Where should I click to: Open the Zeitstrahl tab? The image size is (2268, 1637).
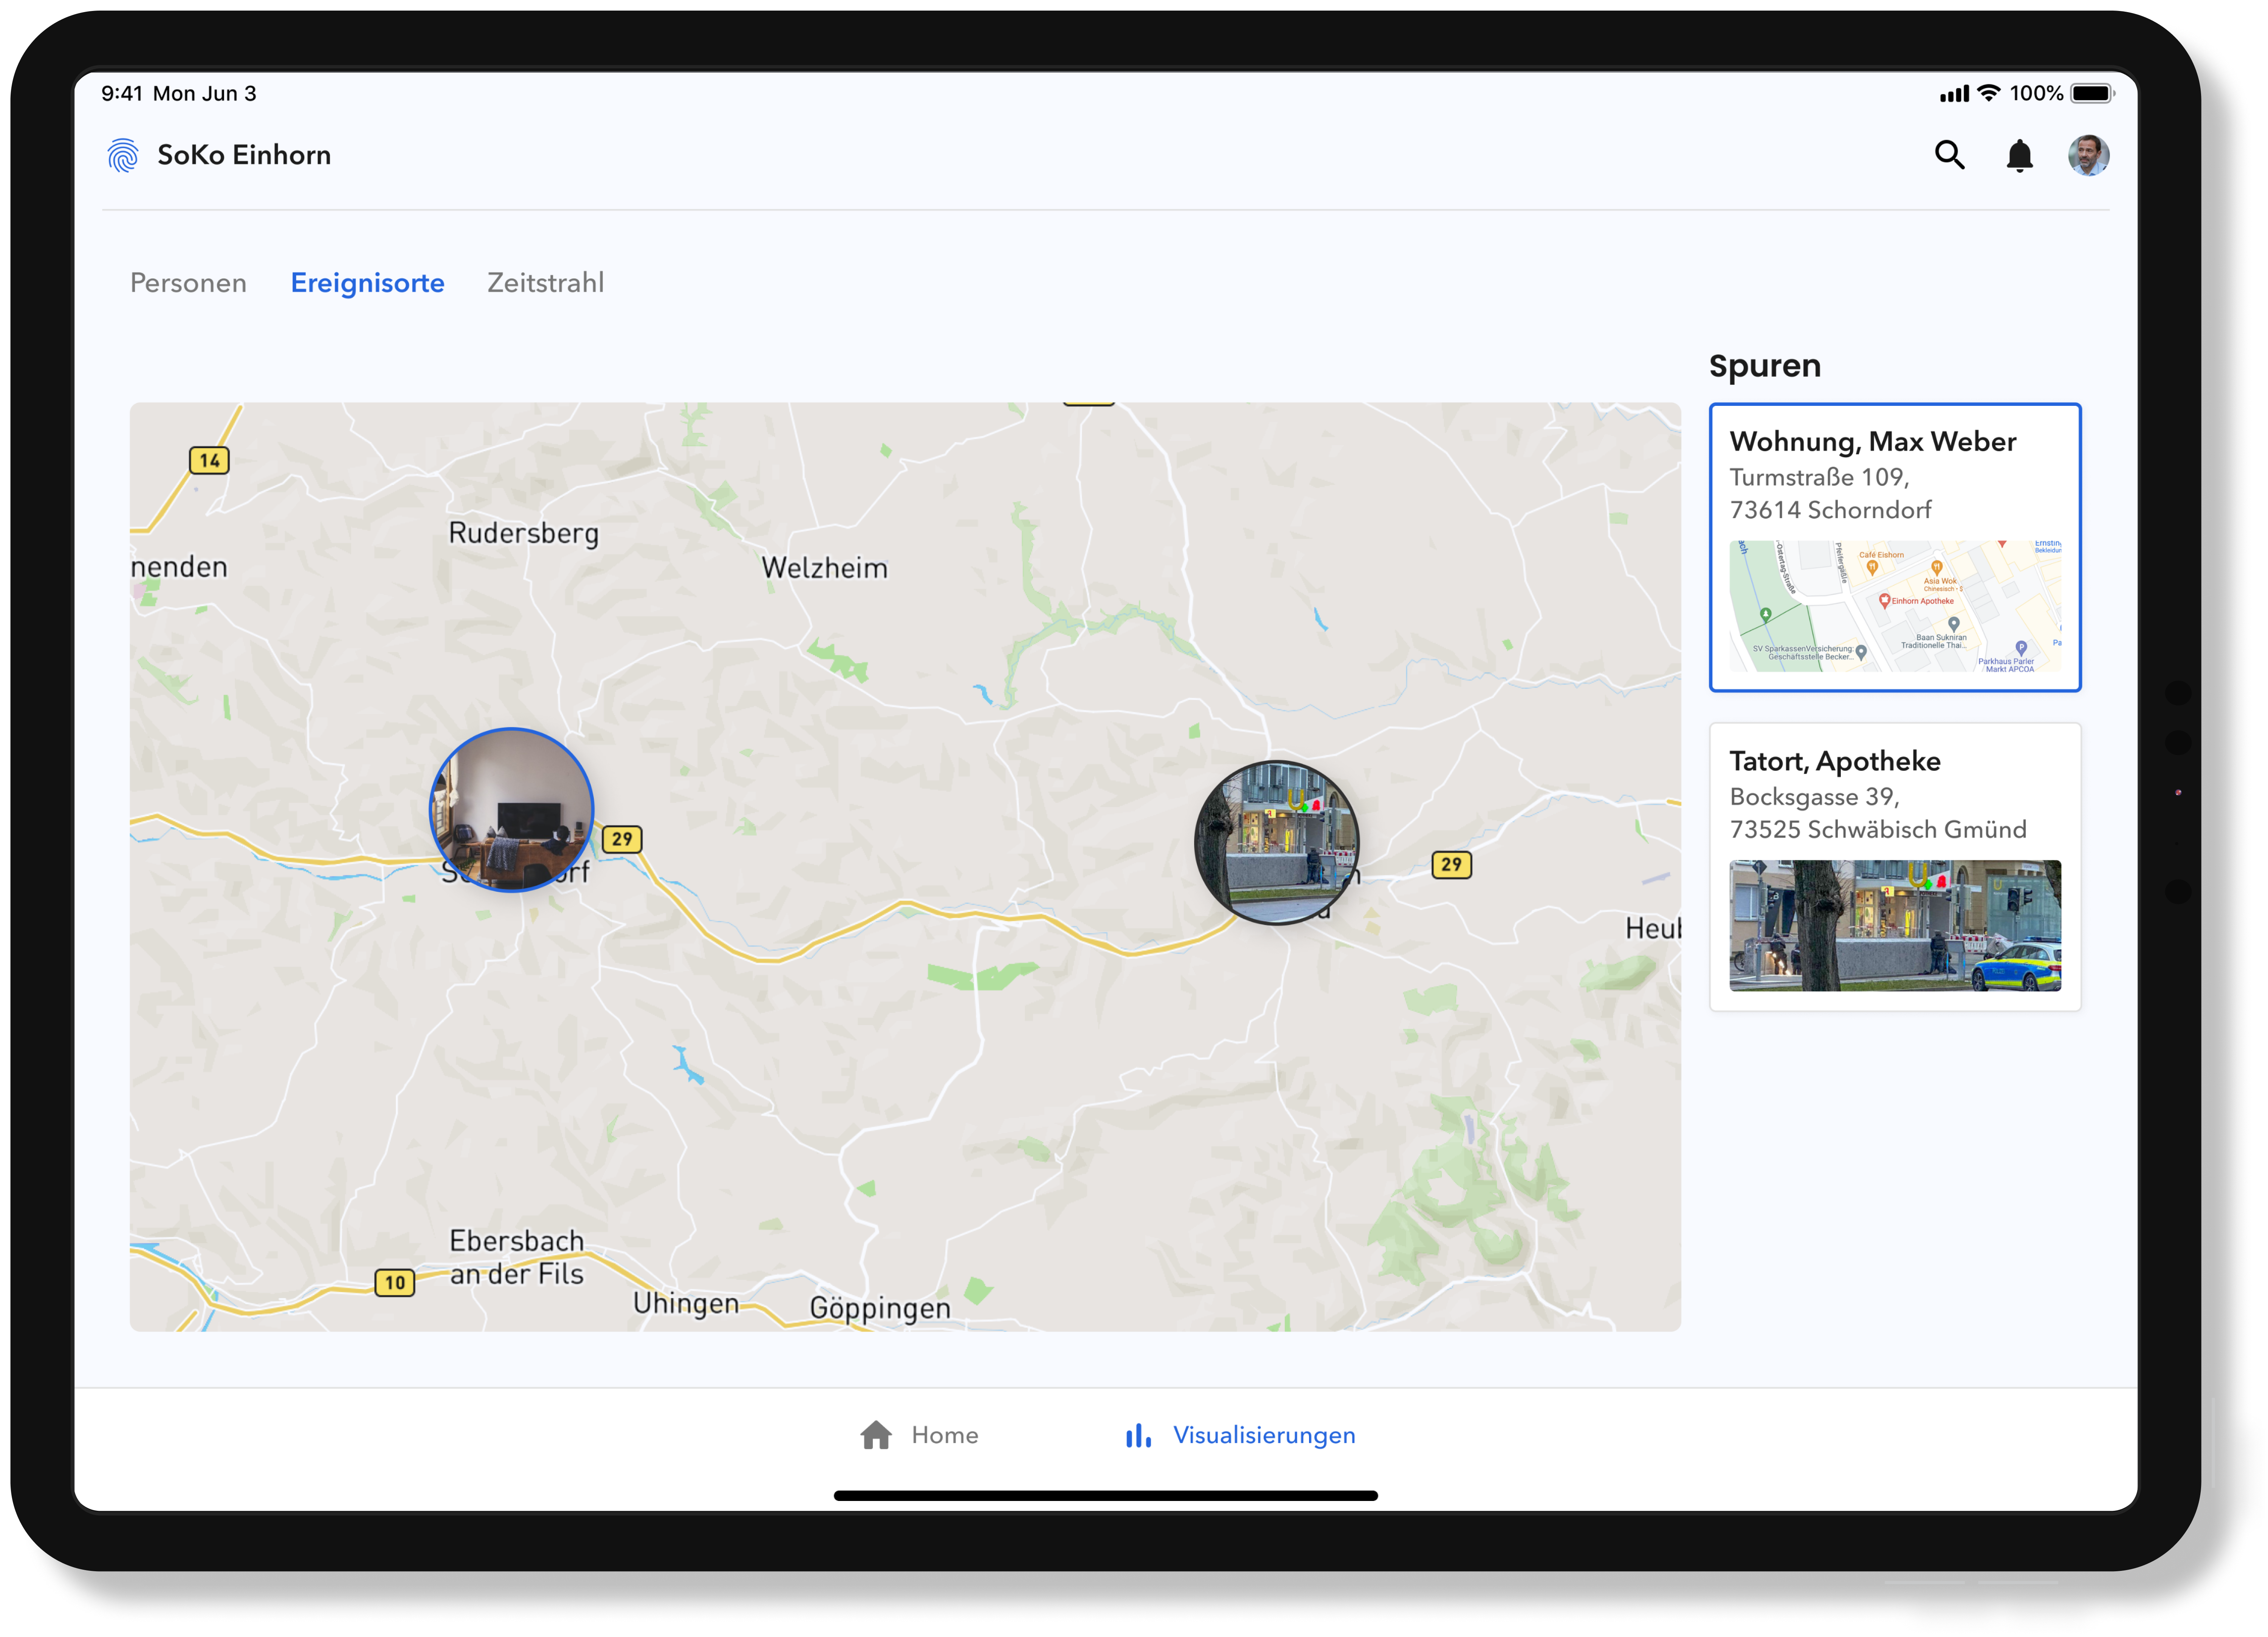tap(545, 283)
